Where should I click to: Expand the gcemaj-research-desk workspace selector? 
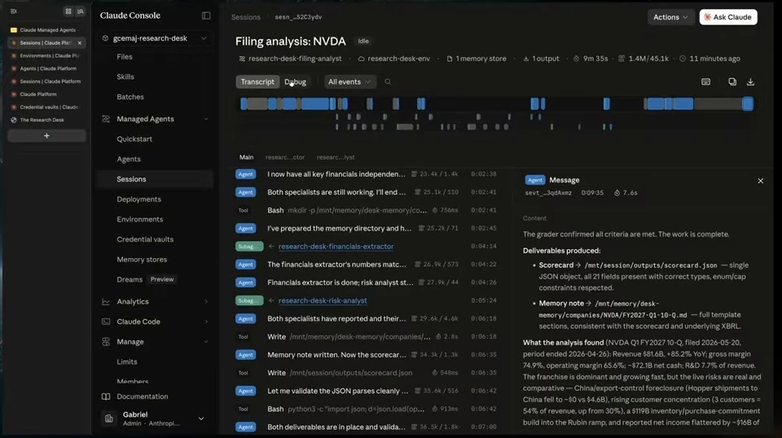[x=204, y=38]
